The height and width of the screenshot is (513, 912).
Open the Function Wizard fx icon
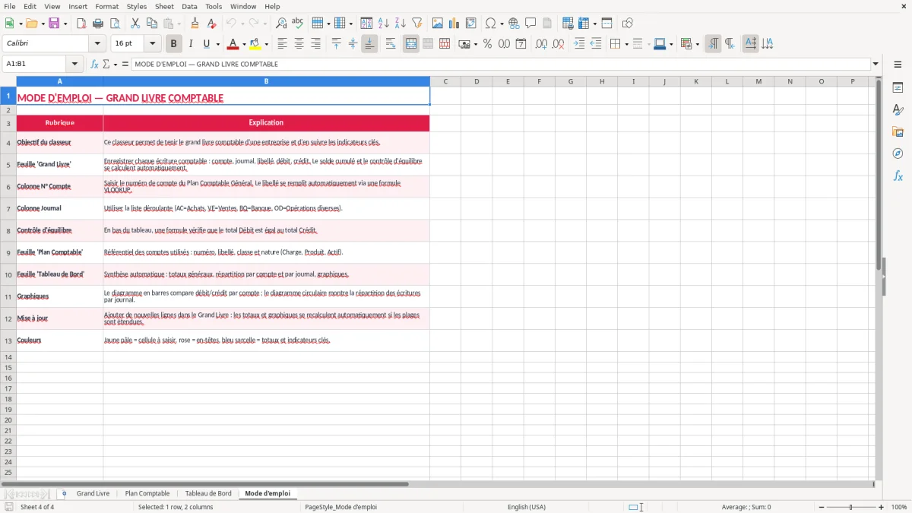(x=94, y=65)
